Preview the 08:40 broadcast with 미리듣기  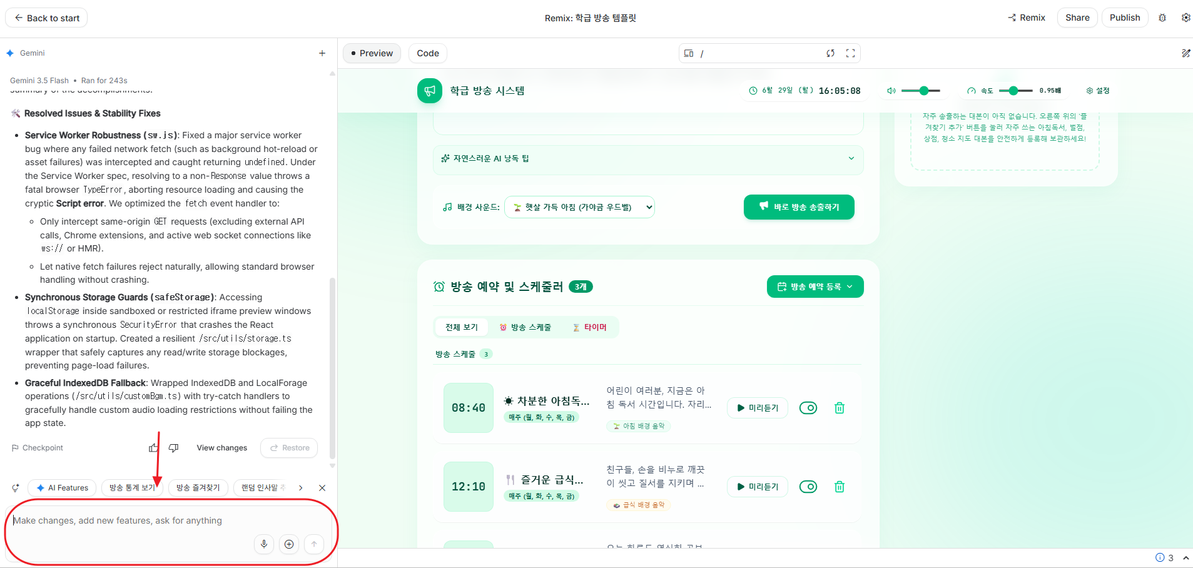pyautogui.click(x=758, y=408)
